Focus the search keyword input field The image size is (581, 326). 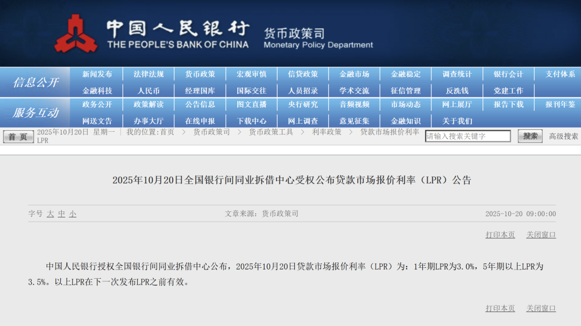point(467,136)
